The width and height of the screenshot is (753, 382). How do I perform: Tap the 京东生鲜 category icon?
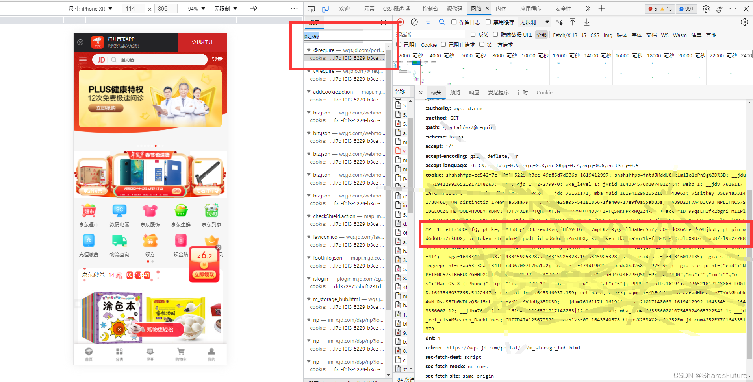(181, 211)
